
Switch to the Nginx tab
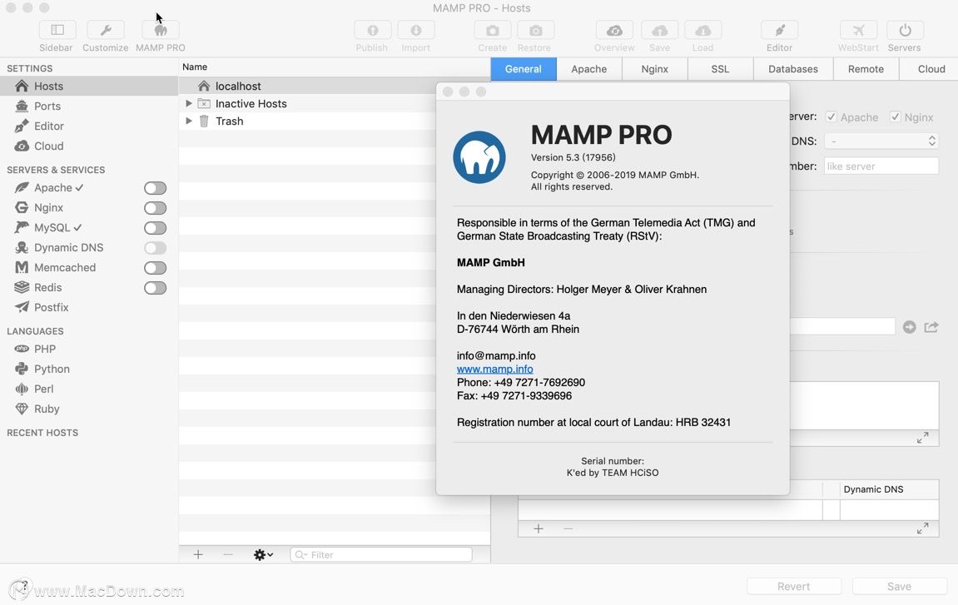[x=655, y=69]
